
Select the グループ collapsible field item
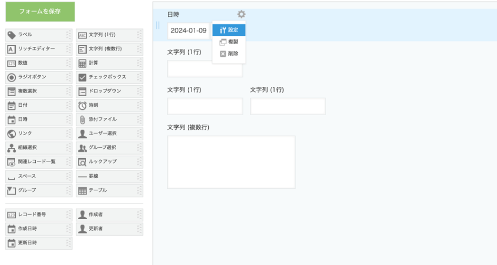[38, 190]
